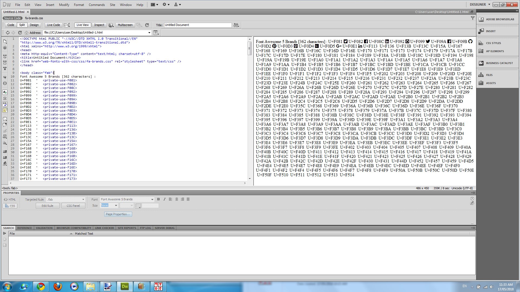The width and height of the screenshot is (520, 292).
Task: Click the Page Properties button
Action: click(118, 214)
